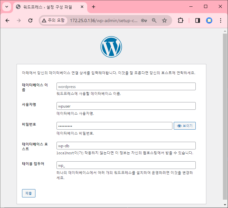This screenshot has height=208, width=228.
Task: Go back to the previous page
Action: point(7,20)
